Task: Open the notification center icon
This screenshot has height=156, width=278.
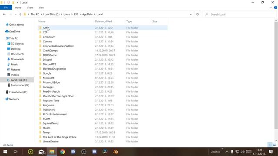Action: point(271,152)
